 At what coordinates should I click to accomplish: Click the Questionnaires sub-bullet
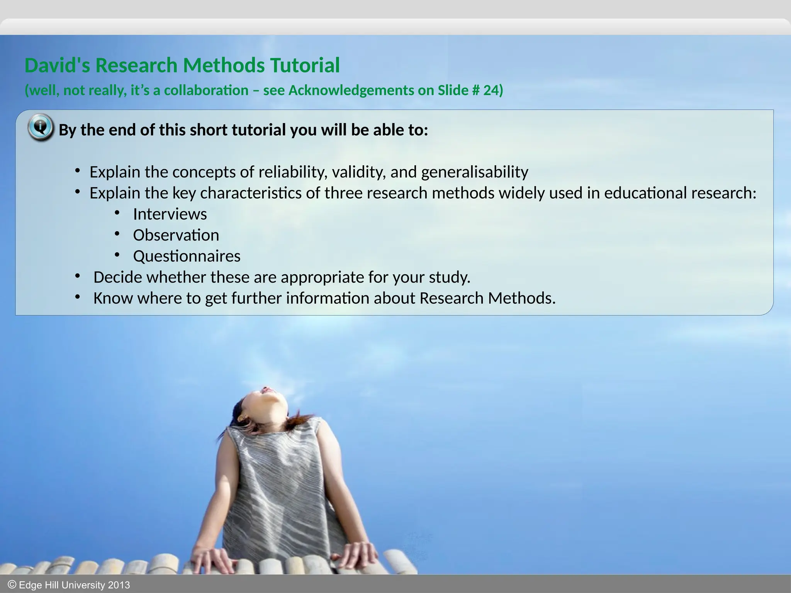click(x=187, y=256)
